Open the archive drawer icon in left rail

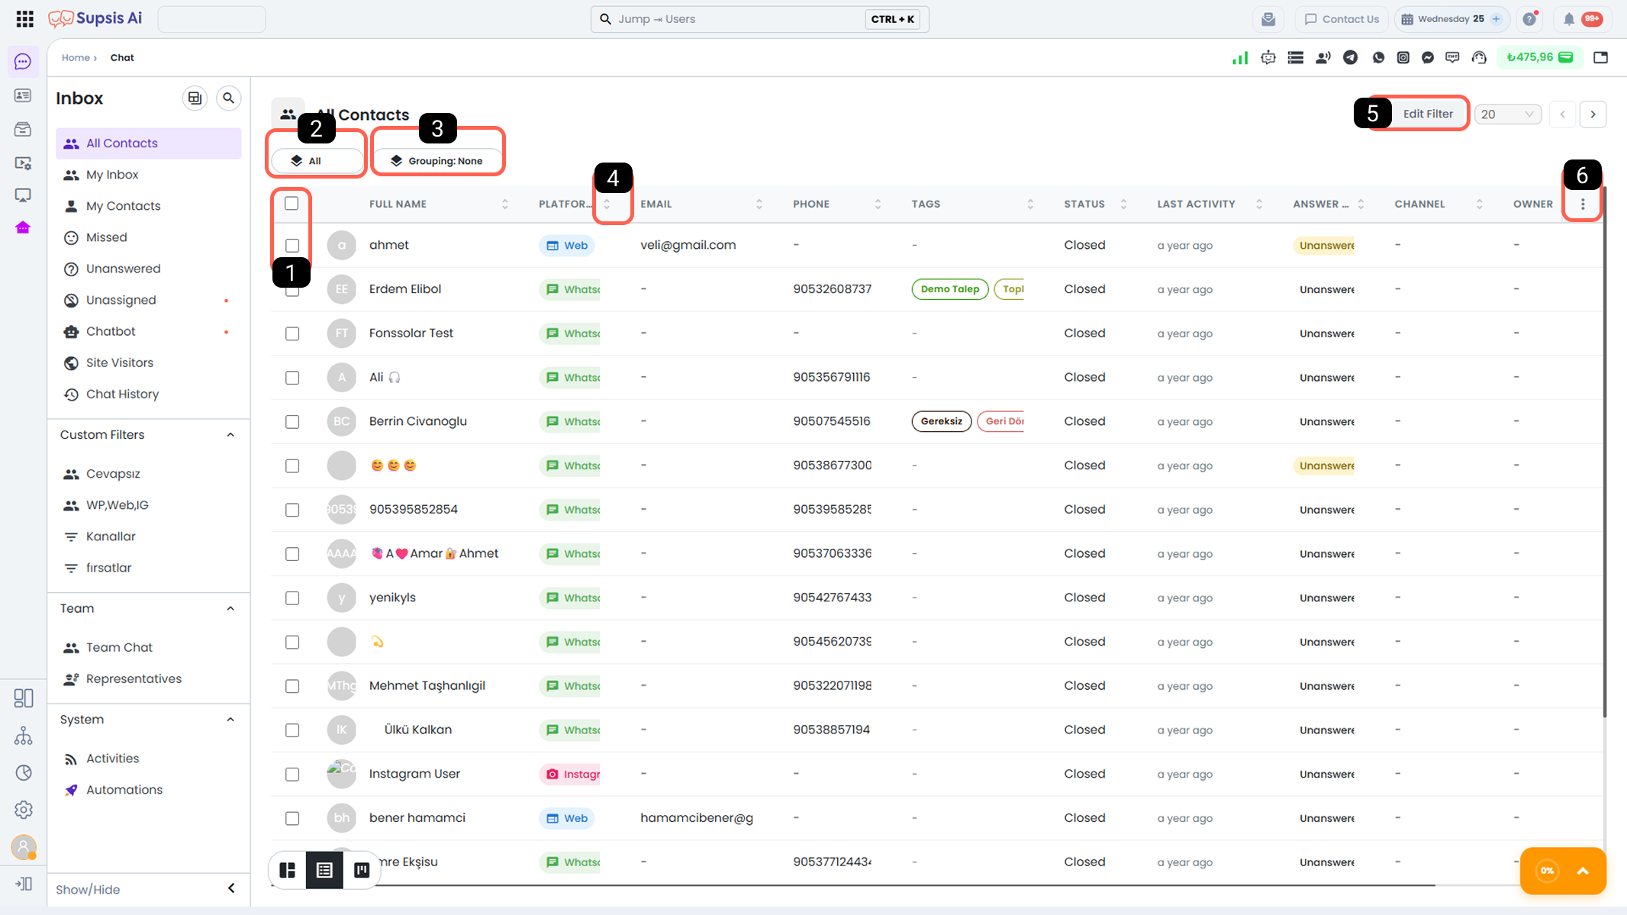coord(23,129)
